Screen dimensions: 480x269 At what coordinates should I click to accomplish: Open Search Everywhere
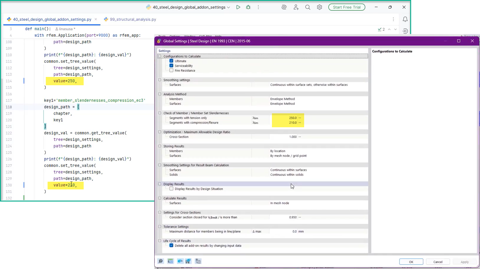(308, 7)
